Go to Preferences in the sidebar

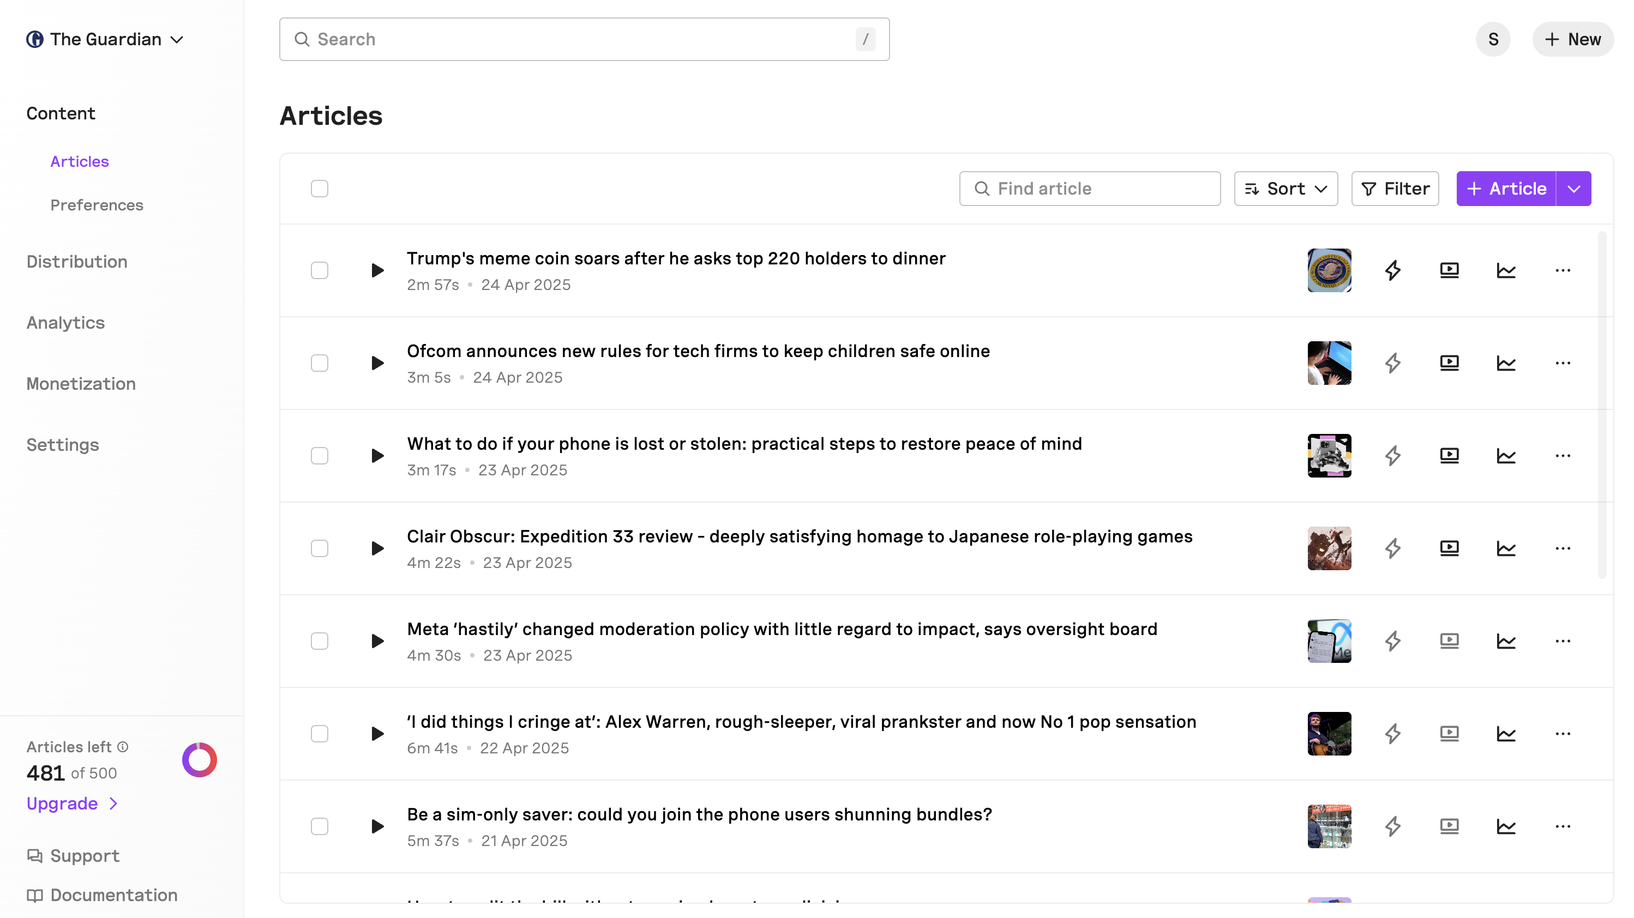(x=97, y=205)
